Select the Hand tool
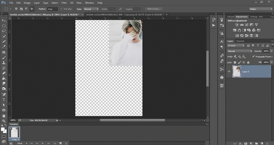Screen dimensions: 274x145 [x=4, y=116]
